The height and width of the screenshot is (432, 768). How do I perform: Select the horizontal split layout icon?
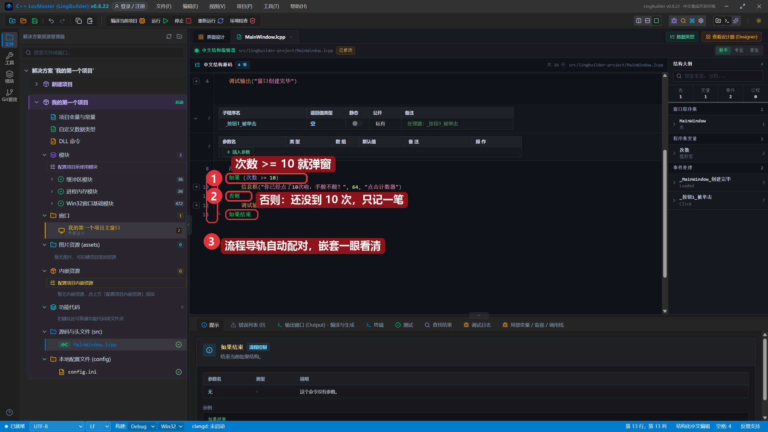648,21
